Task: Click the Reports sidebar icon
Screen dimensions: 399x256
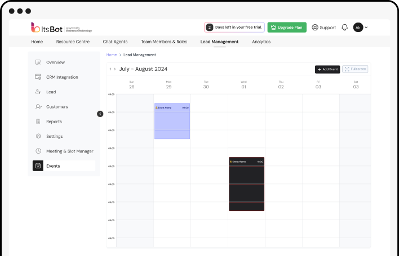Action: click(38, 122)
